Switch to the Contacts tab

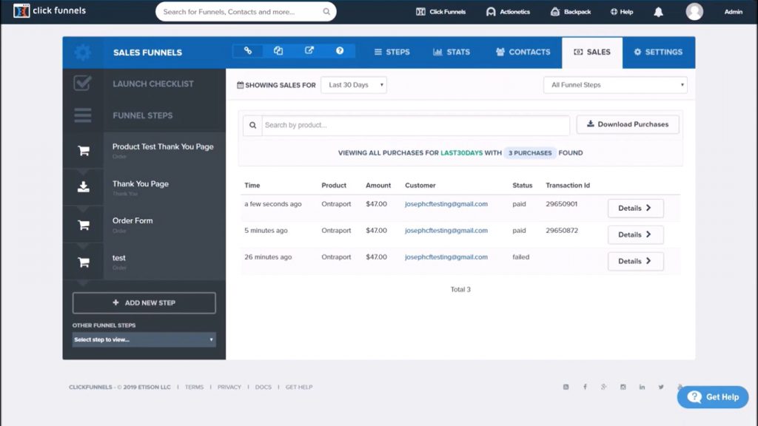523,53
